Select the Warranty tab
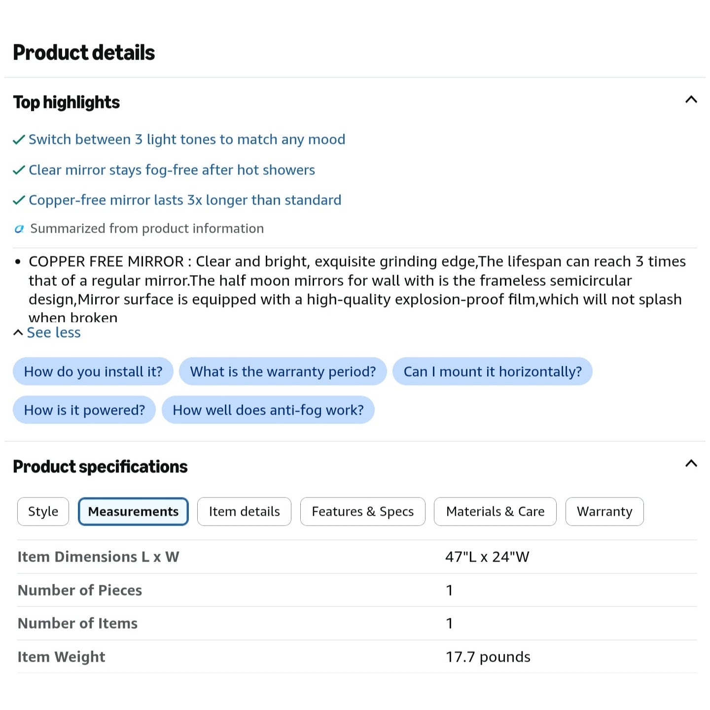 point(604,511)
